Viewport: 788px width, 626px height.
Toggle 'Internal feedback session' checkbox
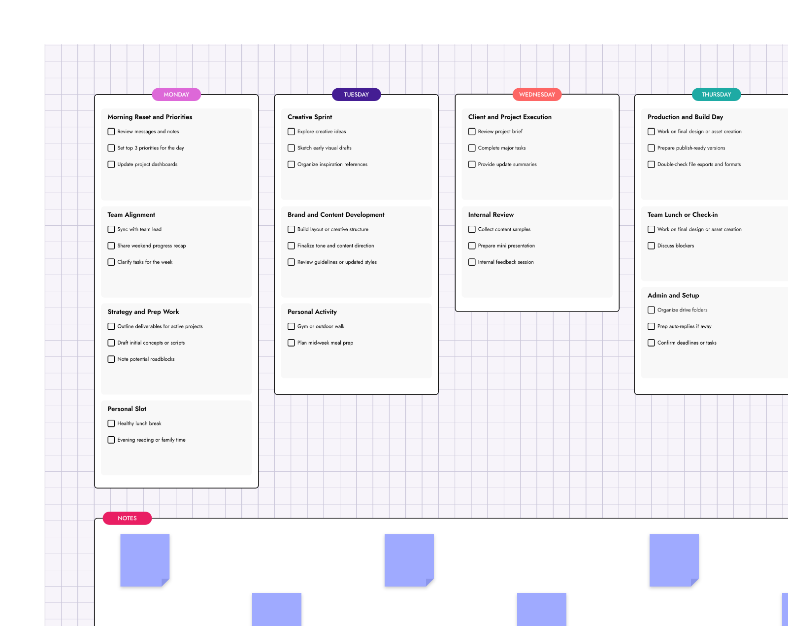click(x=472, y=262)
